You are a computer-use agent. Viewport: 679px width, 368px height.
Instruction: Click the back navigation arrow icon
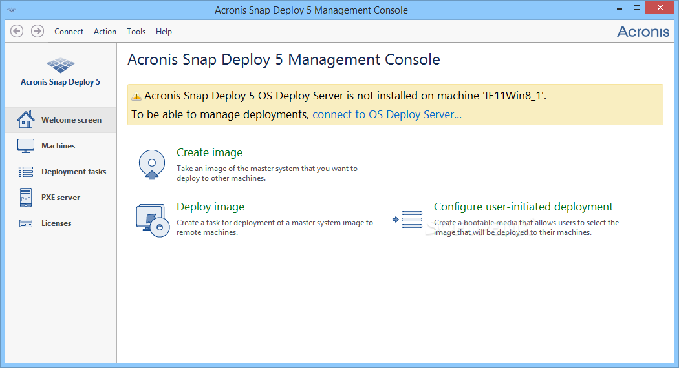pyautogui.click(x=17, y=31)
